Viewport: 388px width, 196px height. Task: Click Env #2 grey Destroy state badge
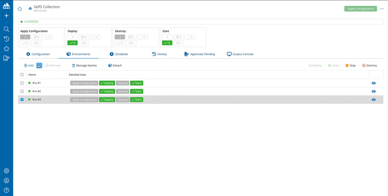tap(123, 92)
